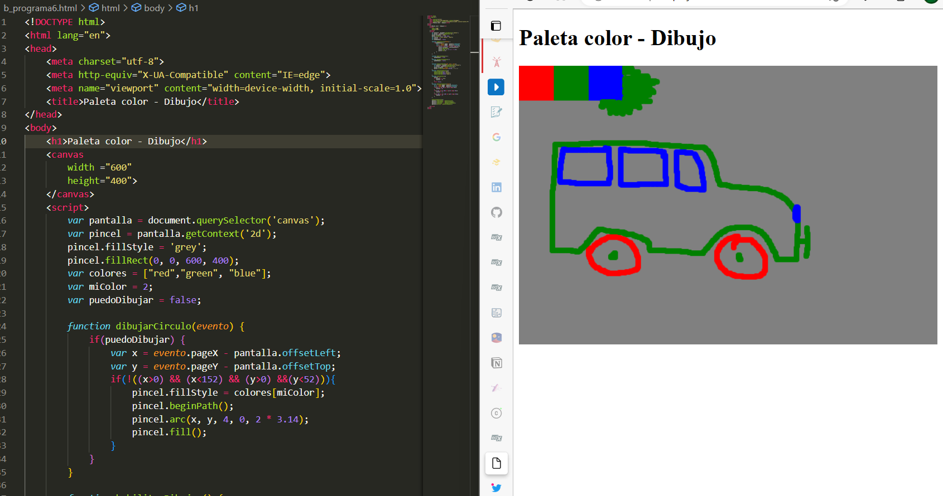Click the 'var puedoDibujar = false' line
The image size is (943, 496).
coord(134,300)
